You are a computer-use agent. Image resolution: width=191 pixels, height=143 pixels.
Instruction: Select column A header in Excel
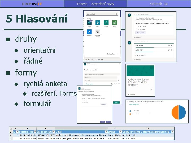16,128
